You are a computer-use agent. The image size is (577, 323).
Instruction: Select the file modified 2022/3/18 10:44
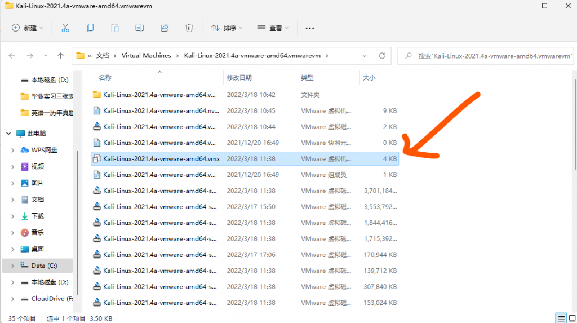pos(245,127)
